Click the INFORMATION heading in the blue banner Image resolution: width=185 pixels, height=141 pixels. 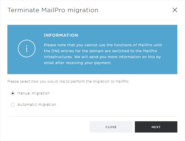[61, 35]
